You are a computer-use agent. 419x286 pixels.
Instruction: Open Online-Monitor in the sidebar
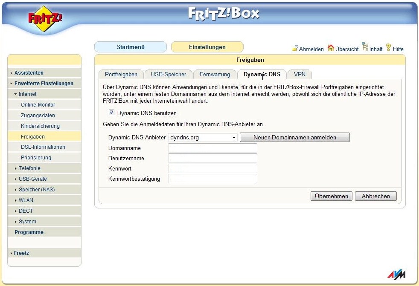click(x=44, y=105)
